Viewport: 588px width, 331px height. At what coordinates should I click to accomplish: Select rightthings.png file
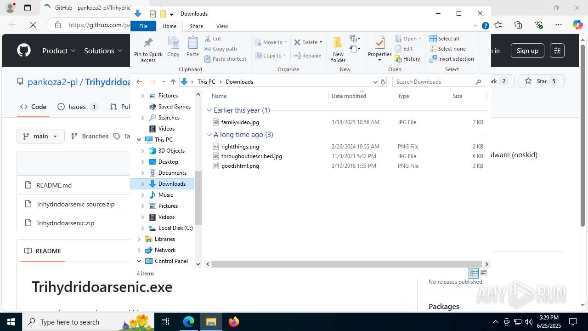240,147
